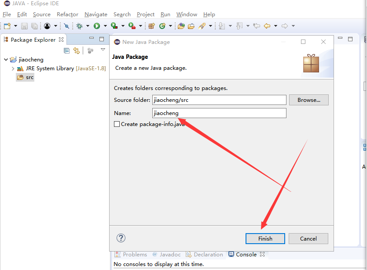Open the Debug dropdown arrow
The image size is (367, 270).
(x=88, y=26)
